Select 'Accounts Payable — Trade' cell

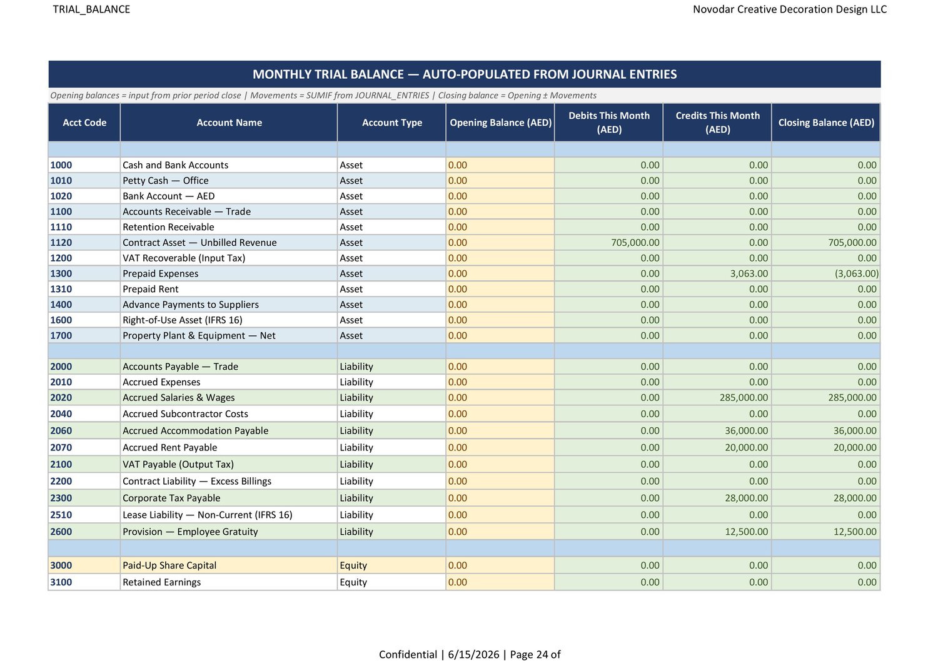(229, 367)
